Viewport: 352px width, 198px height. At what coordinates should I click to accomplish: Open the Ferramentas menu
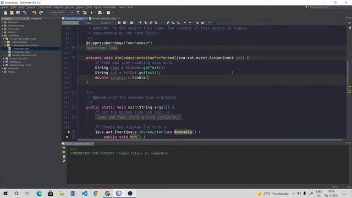point(110,7)
